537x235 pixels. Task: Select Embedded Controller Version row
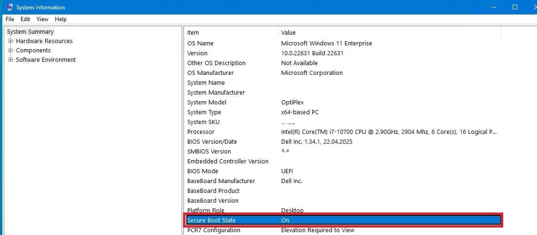(343, 161)
